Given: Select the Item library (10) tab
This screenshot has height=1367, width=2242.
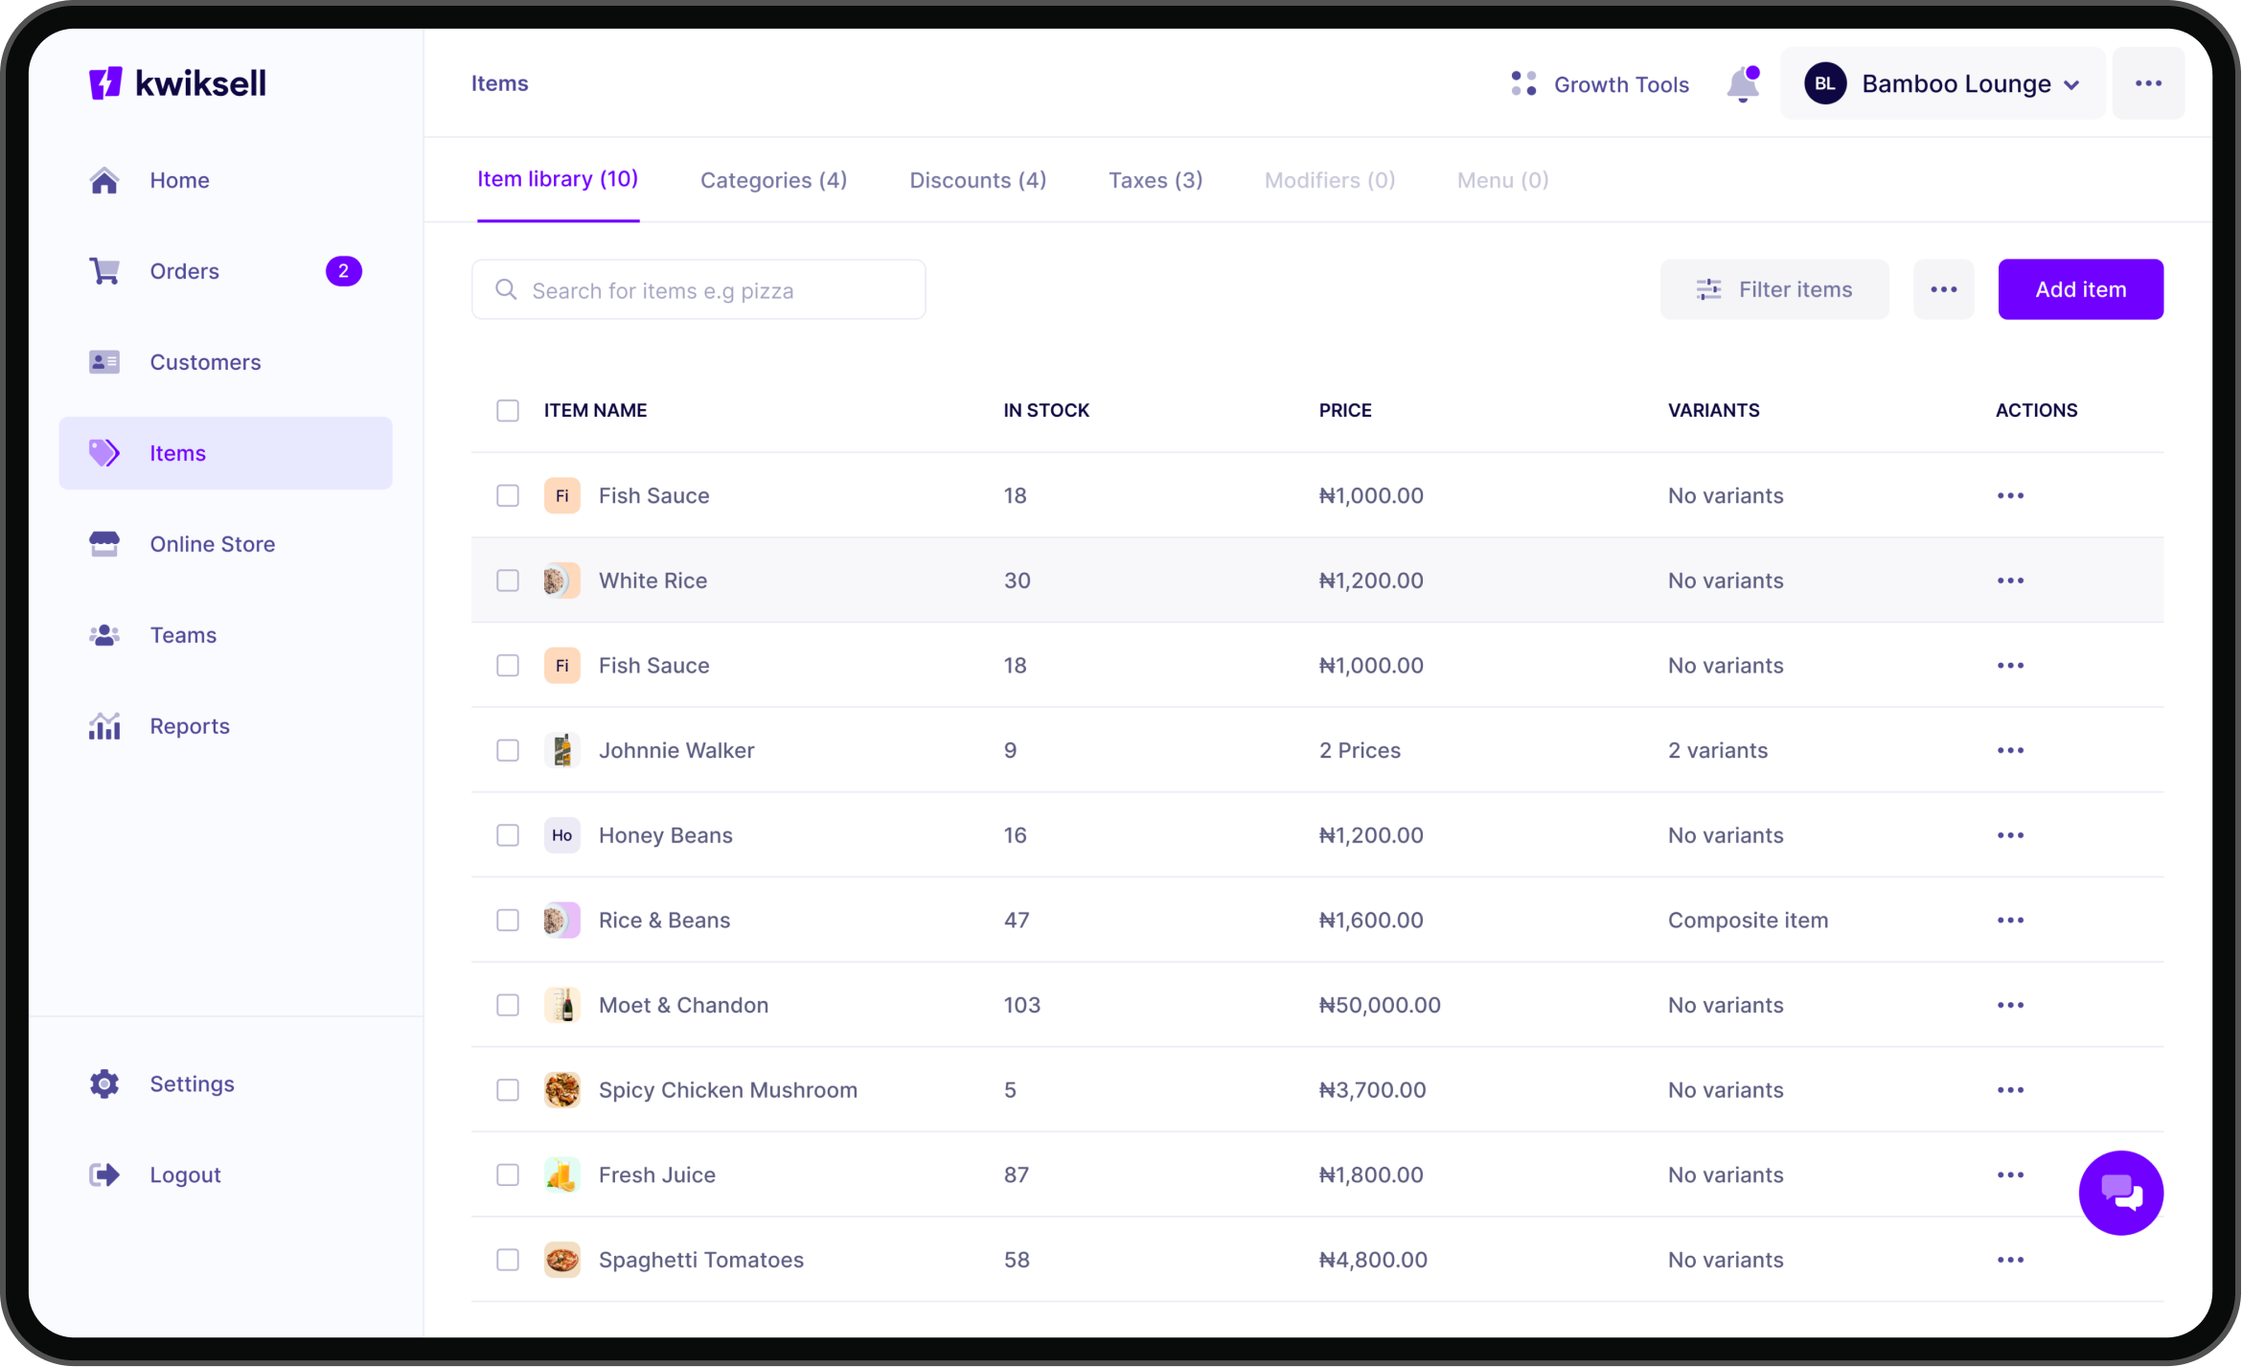Looking at the screenshot, I should (x=558, y=179).
